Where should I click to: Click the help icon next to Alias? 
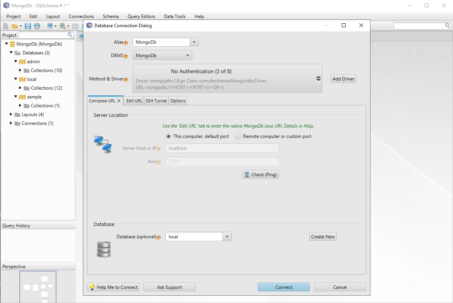pos(126,43)
